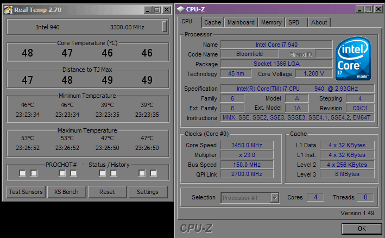Switch to the Cache tab
This screenshot has width=385, height=238.
(x=213, y=22)
